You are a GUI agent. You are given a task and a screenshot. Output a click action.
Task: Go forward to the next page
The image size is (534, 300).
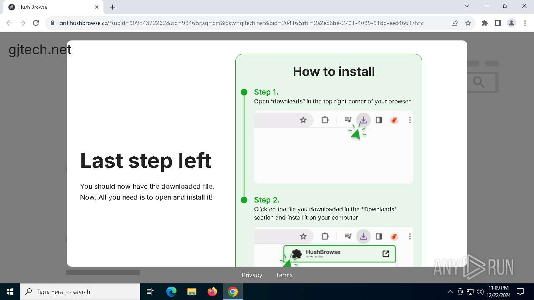coord(23,23)
